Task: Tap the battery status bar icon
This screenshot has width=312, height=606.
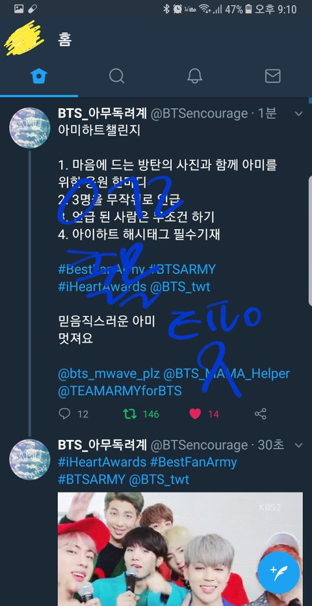Action: pyautogui.click(x=249, y=9)
